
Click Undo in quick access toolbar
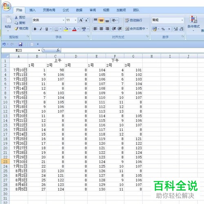pyautogui.click(x=4, y=44)
